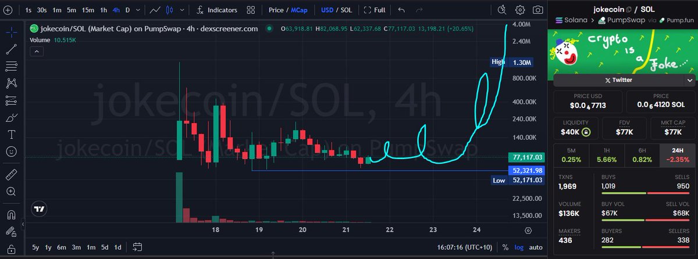Viewport: 698px width, 259px height.
Task: Open the Fibonacci retracement tools
Action: pos(11,66)
